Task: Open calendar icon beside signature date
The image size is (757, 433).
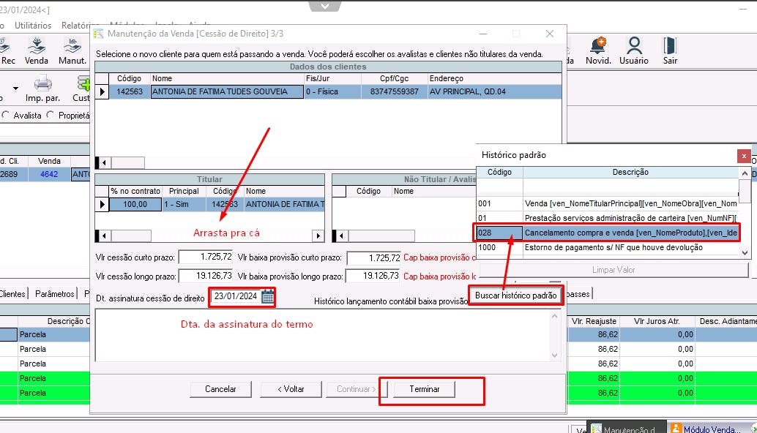Action: 267,296
